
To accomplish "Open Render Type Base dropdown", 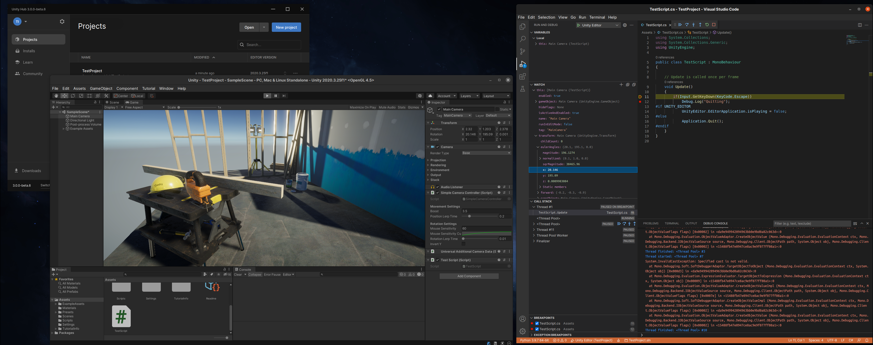I will tap(486, 153).
